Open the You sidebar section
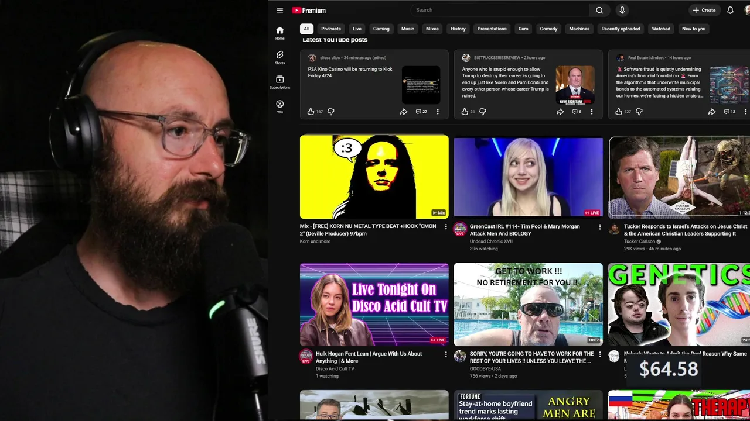Image resolution: width=750 pixels, height=421 pixels. tap(280, 106)
